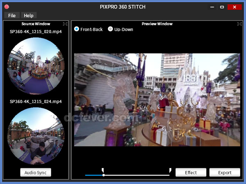This screenshot has width=246, height=184.
Task: Expand the Source Window to fullscreen
Action: [65, 24]
